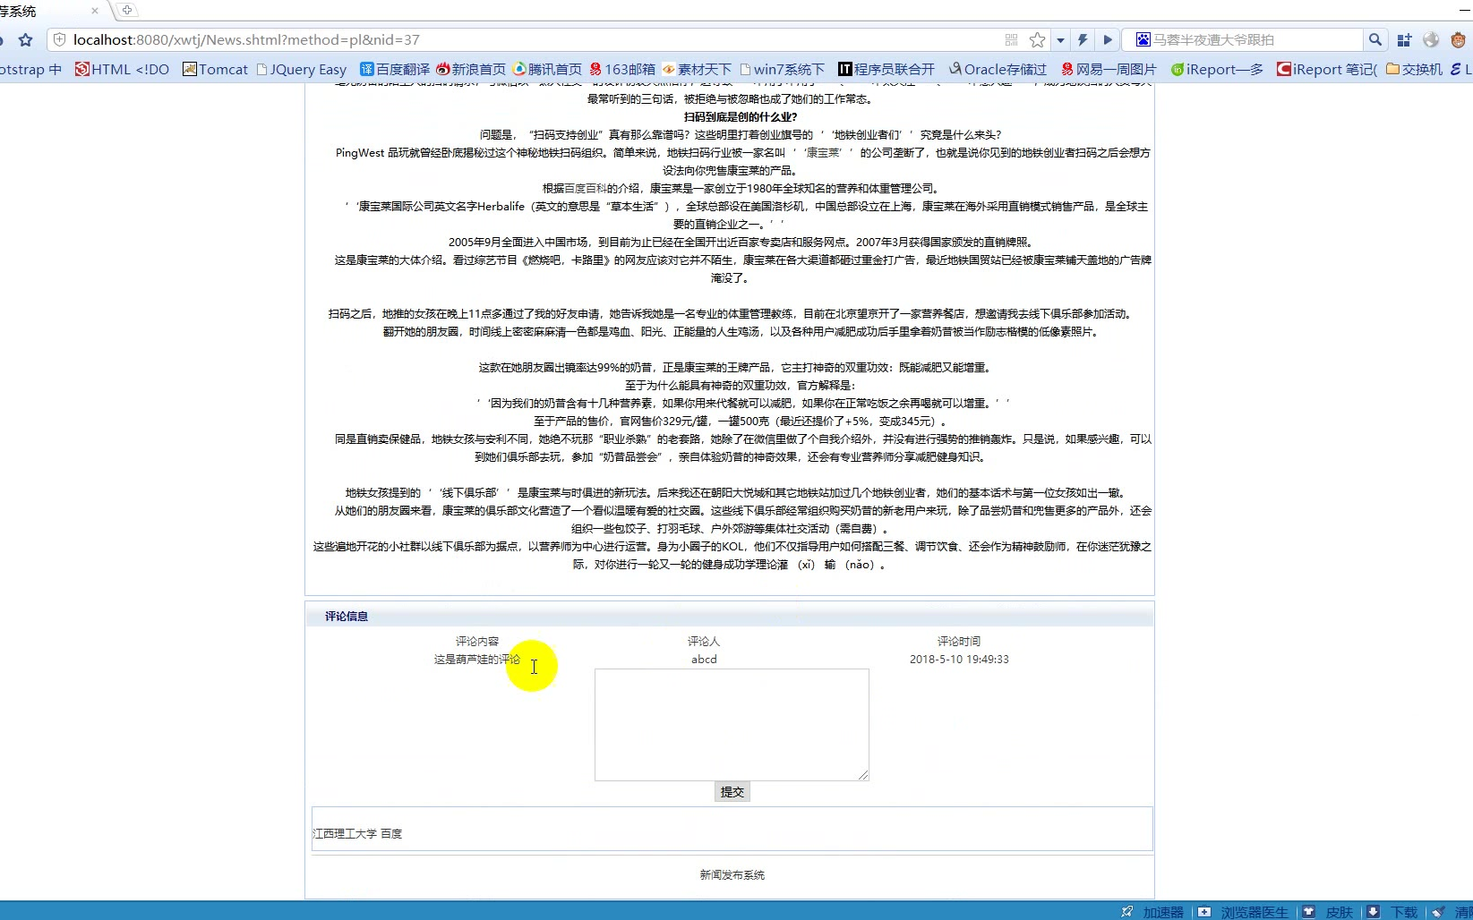Open the 交换机 bookmark folder
1473x920 pixels.
point(1414,69)
